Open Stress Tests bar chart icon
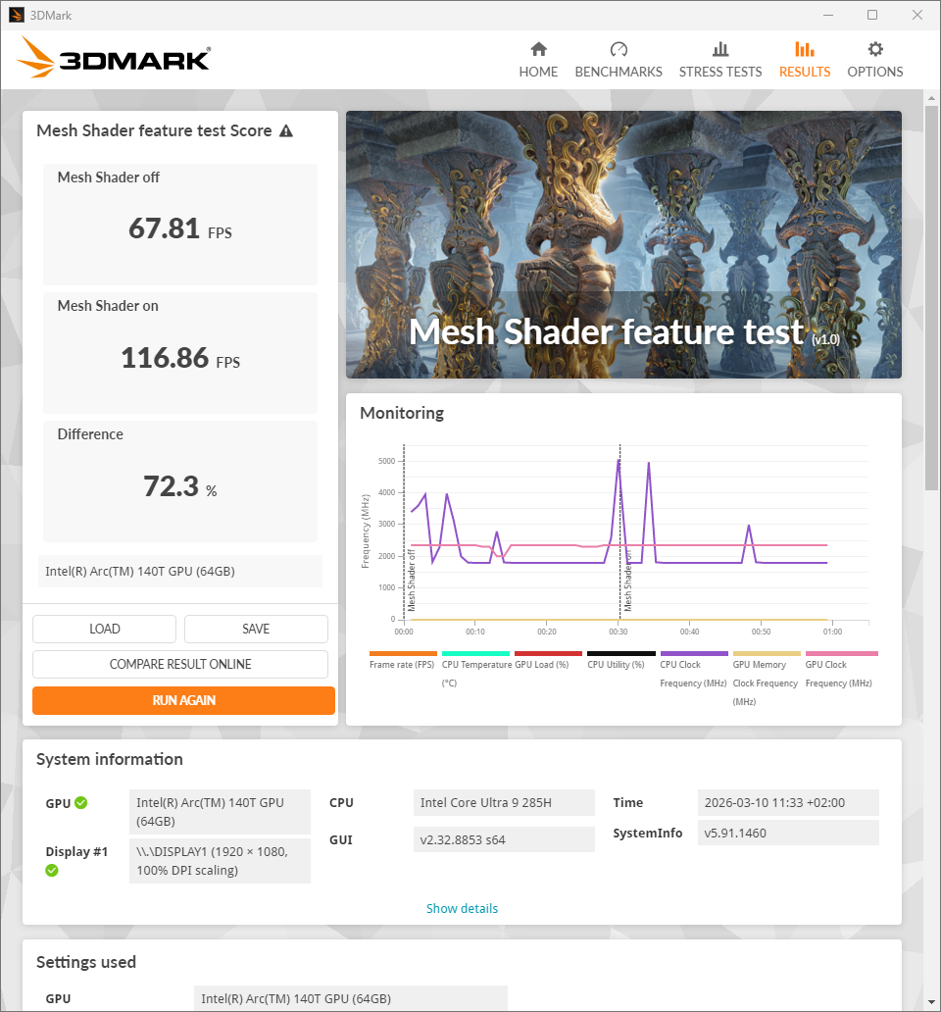 click(720, 49)
